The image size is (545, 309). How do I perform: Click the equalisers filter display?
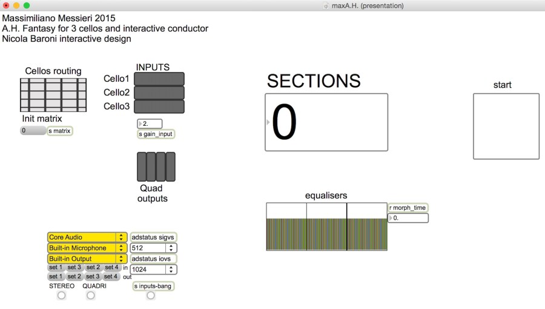pos(326,227)
